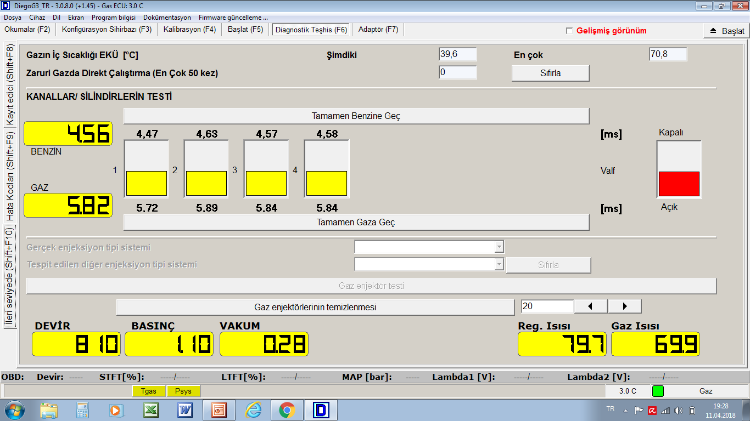Open Windows Start menu orb
750x421 pixels.
click(14, 410)
